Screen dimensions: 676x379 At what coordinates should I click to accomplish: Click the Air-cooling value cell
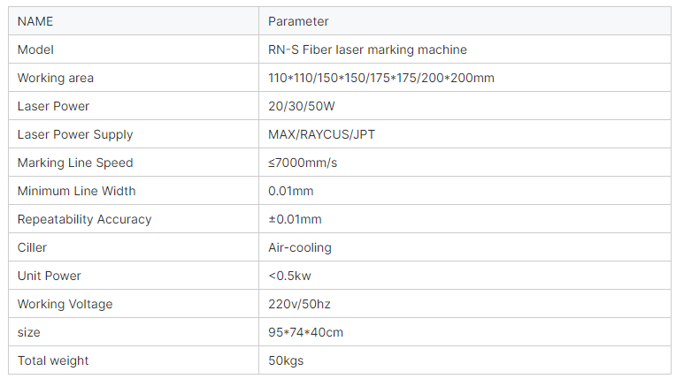(300, 247)
